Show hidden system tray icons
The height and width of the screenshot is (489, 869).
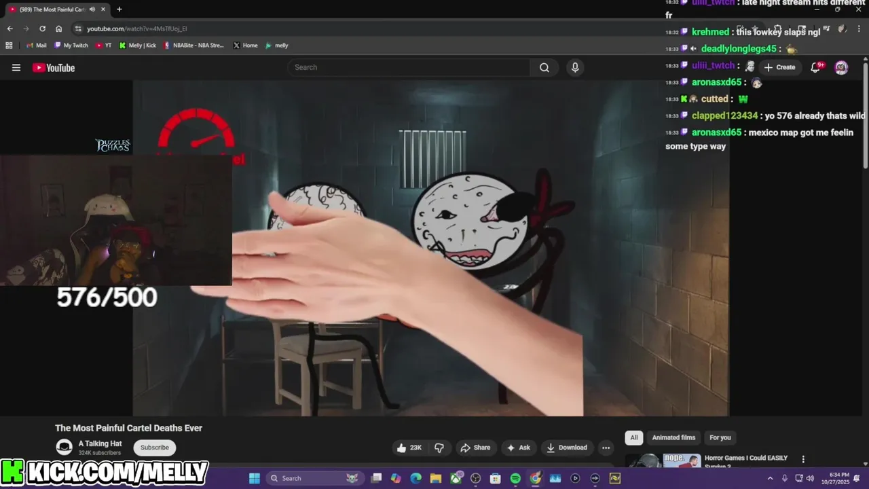coord(770,478)
